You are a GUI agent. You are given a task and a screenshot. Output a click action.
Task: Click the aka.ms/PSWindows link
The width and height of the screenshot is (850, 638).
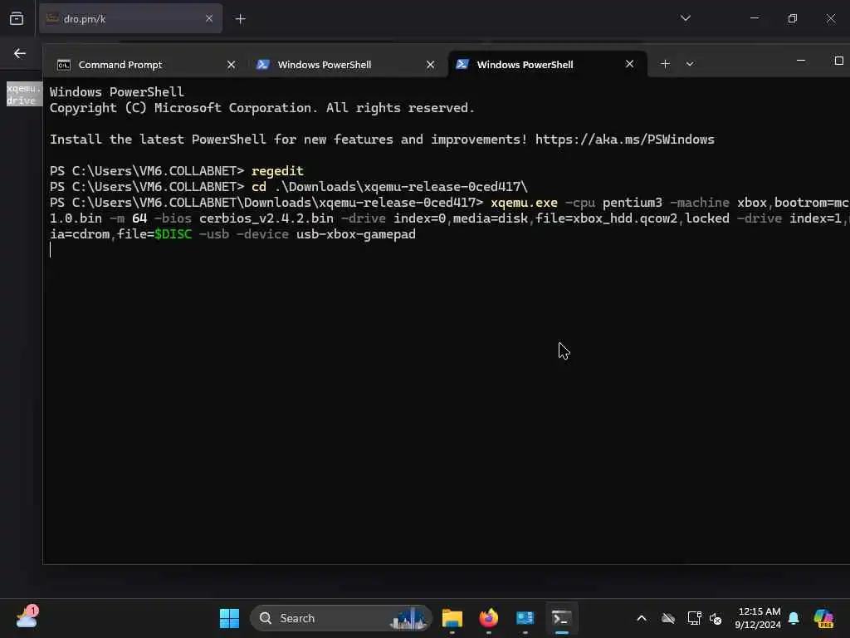(x=624, y=140)
